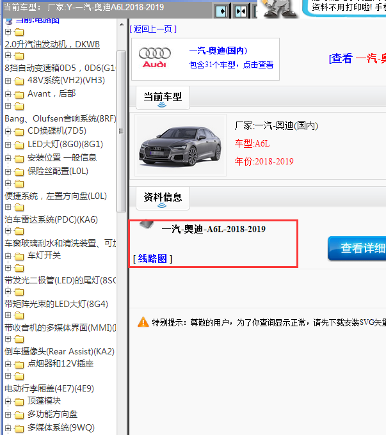The width and height of the screenshot is (386, 435).
Task: Expand the 48V系统(VH2)(VH3) tree node
Action: [8, 81]
